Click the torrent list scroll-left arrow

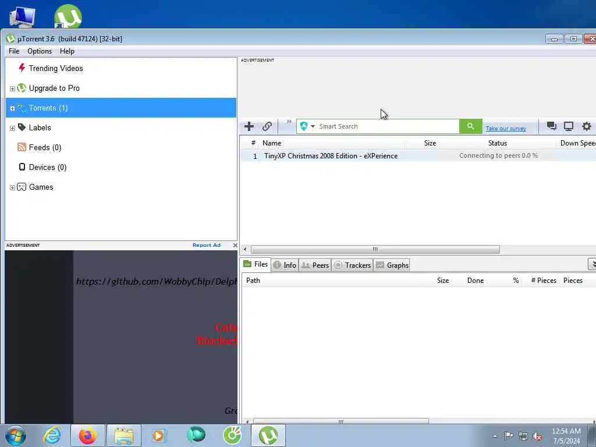click(x=245, y=249)
